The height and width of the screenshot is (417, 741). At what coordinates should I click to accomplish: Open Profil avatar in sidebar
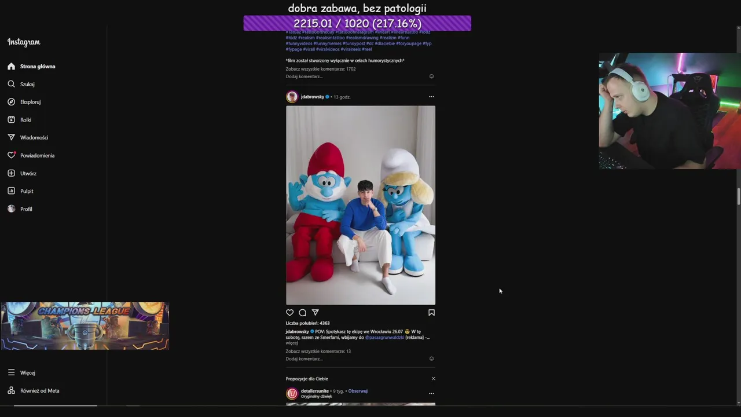click(11, 209)
